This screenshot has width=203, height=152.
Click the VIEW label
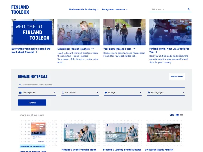(x=172, y=115)
